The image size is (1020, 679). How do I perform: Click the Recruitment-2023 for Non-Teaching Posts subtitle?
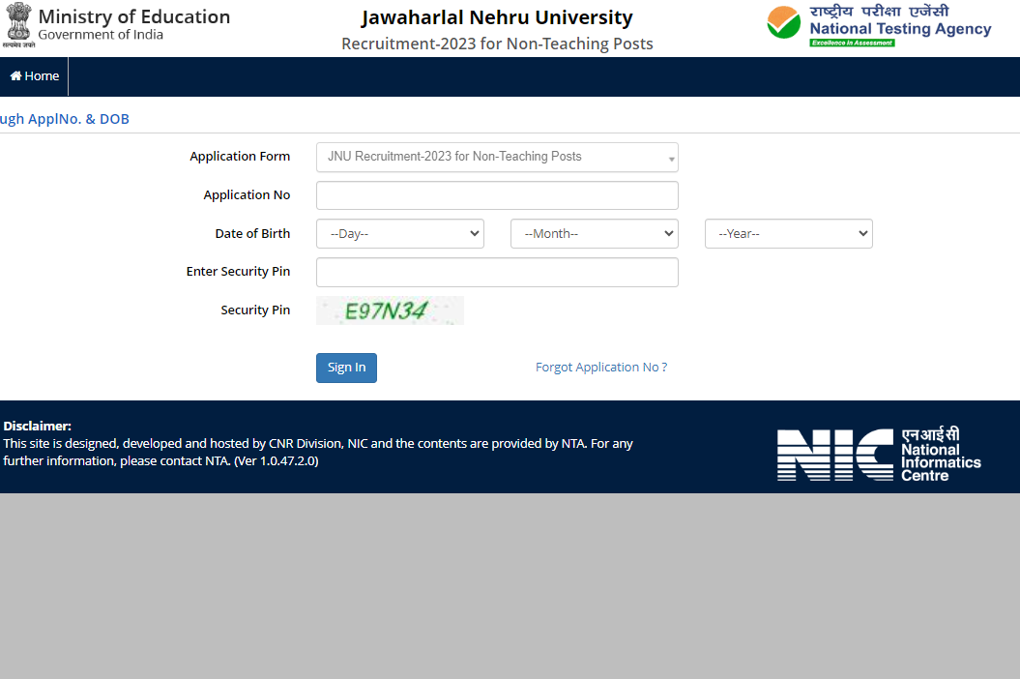click(x=497, y=44)
